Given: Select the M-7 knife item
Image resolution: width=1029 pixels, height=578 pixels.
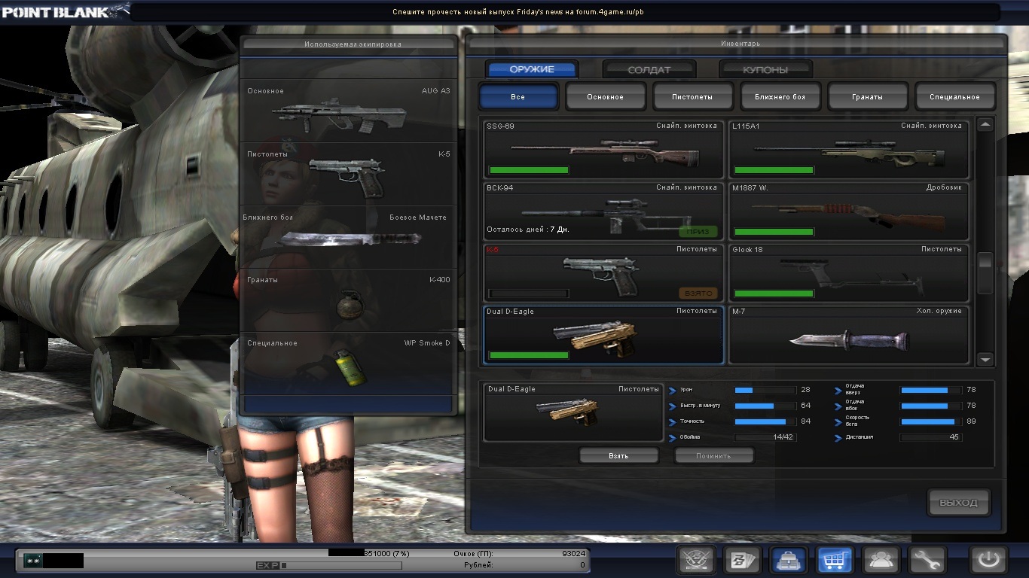Looking at the screenshot, I should tap(849, 335).
